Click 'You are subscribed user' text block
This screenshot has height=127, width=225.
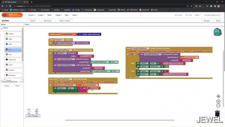tap(173, 64)
